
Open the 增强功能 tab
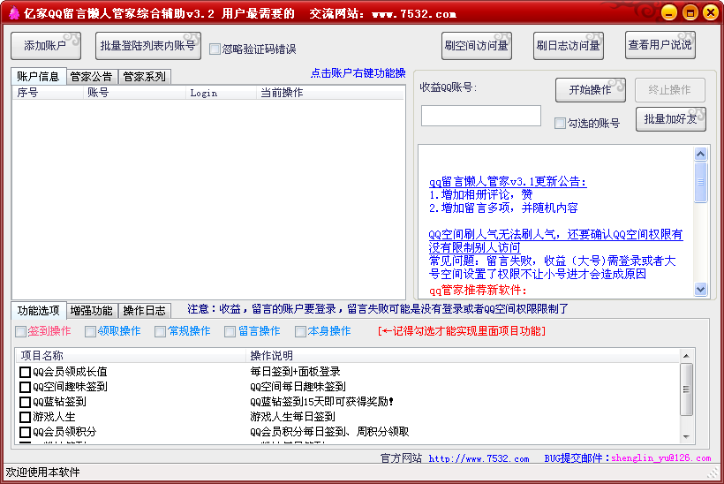tap(92, 311)
